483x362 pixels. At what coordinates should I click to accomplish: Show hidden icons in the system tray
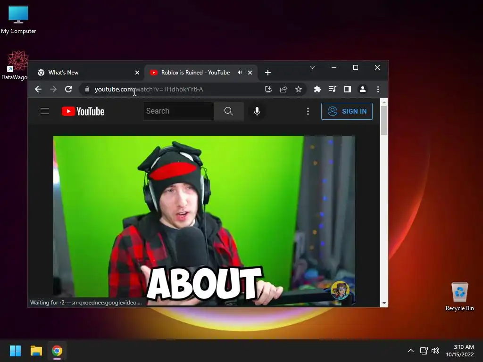411,351
